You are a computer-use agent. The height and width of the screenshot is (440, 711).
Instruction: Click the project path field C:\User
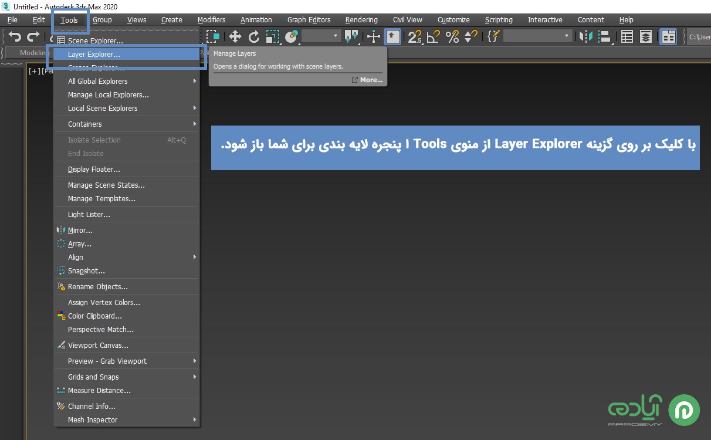point(699,37)
